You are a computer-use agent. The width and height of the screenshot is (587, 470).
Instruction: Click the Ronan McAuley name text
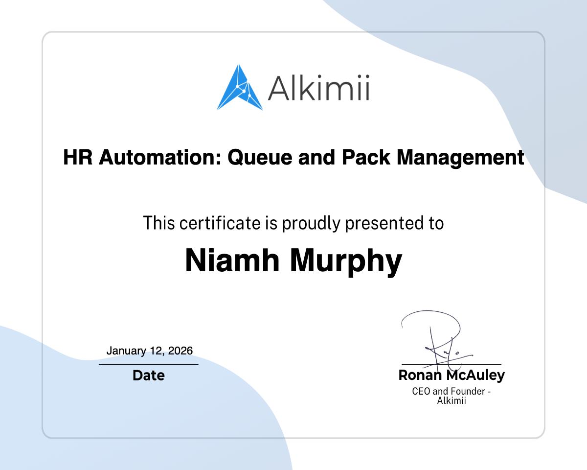point(451,375)
